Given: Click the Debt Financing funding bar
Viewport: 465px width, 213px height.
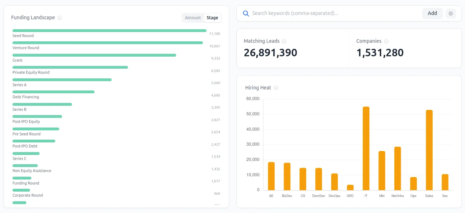Looking at the screenshot, I should pyautogui.click(x=53, y=92).
